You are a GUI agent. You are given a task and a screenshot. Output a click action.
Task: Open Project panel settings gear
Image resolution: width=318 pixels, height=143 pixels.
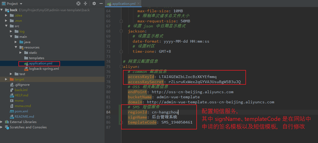[94, 3]
